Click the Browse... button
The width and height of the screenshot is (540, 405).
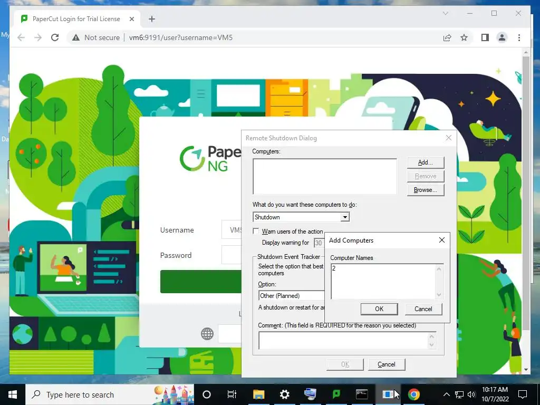pyautogui.click(x=426, y=190)
